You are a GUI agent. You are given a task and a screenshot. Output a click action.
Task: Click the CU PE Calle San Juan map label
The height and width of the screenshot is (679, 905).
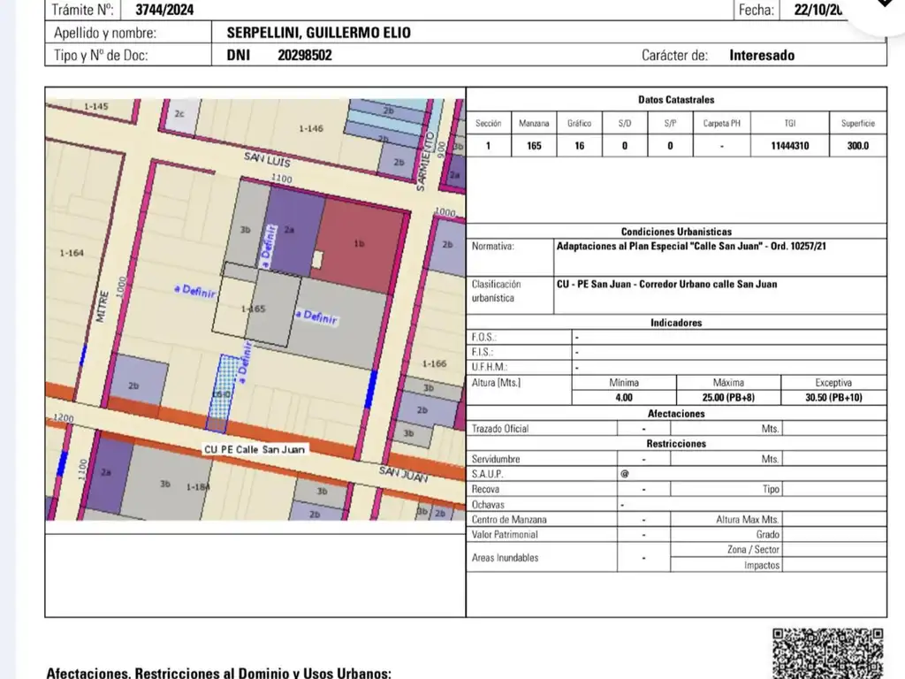(x=255, y=449)
